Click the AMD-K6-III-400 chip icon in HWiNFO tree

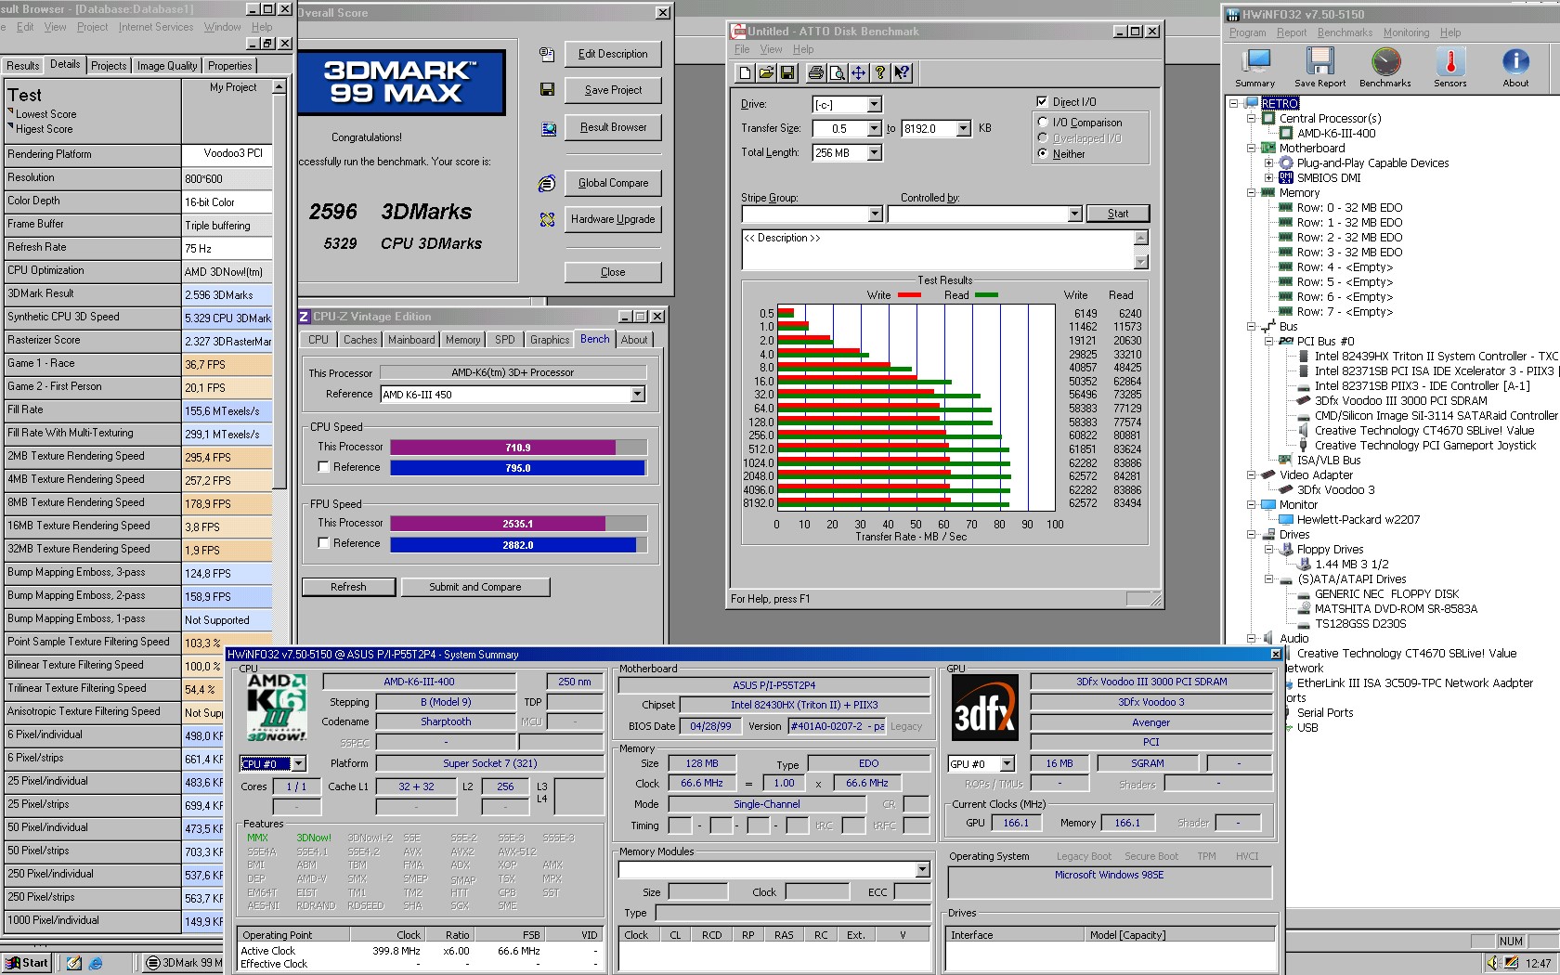(x=1286, y=134)
